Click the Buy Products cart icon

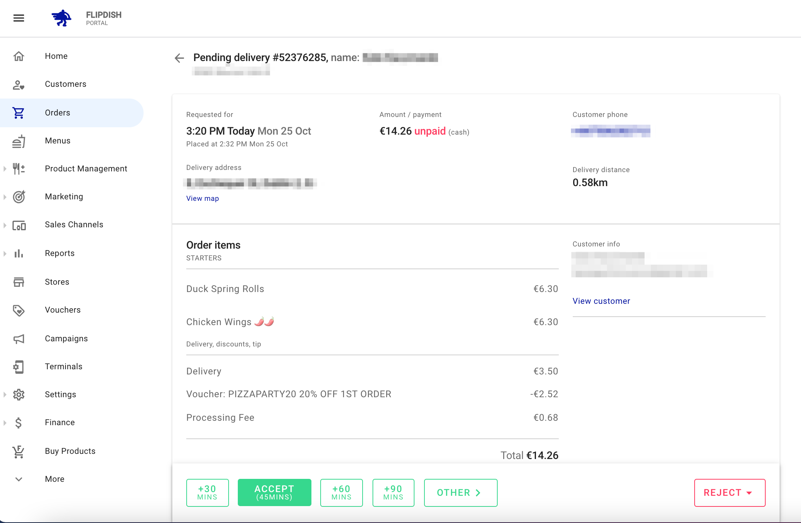coord(19,451)
